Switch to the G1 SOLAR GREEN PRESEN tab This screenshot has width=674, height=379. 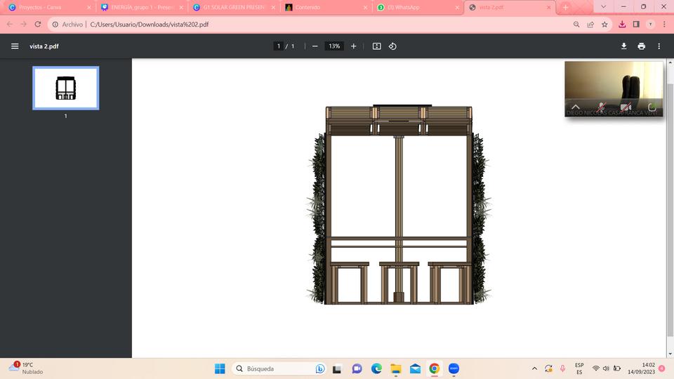tap(234, 7)
